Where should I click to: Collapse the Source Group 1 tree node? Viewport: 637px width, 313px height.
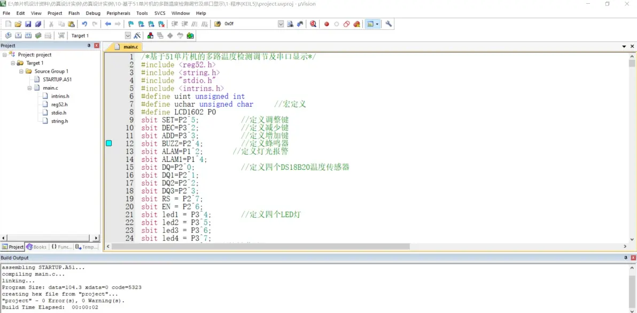click(x=21, y=71)
